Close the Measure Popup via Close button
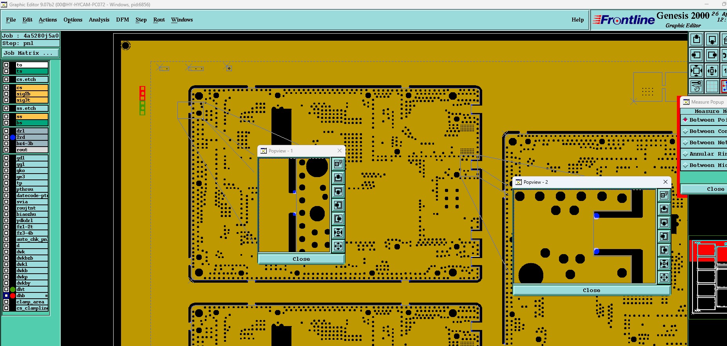This screenshot has height=346, width=727. 704,189
